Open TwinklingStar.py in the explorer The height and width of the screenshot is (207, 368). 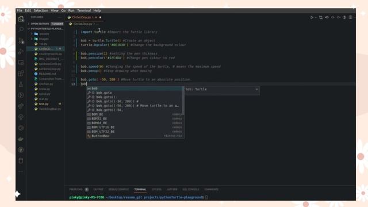click(45, 109)
